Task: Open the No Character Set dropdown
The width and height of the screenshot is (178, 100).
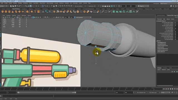Action: coord(141,92)
